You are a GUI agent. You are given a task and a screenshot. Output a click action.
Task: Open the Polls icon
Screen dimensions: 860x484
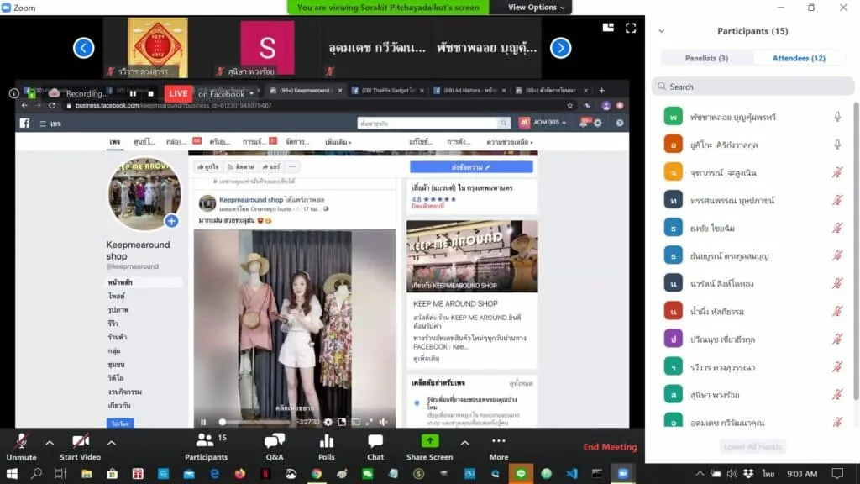[327, 447]
